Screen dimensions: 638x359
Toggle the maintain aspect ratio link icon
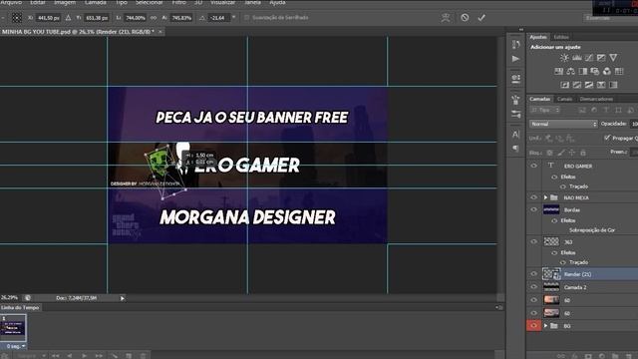click(x=154, y=18)
